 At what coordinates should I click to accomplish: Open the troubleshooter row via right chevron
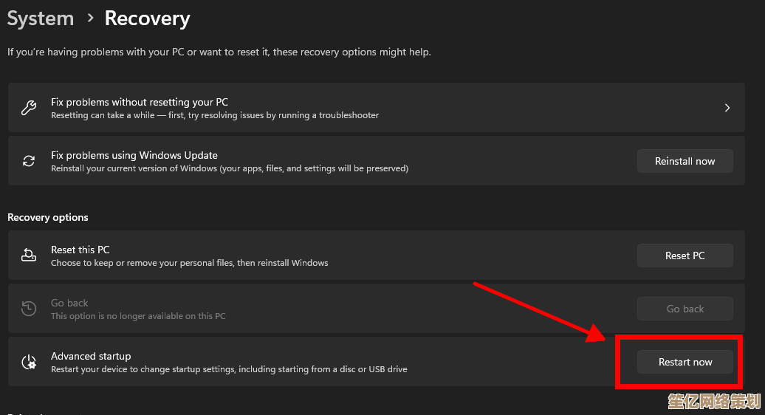tap(727, 108)
